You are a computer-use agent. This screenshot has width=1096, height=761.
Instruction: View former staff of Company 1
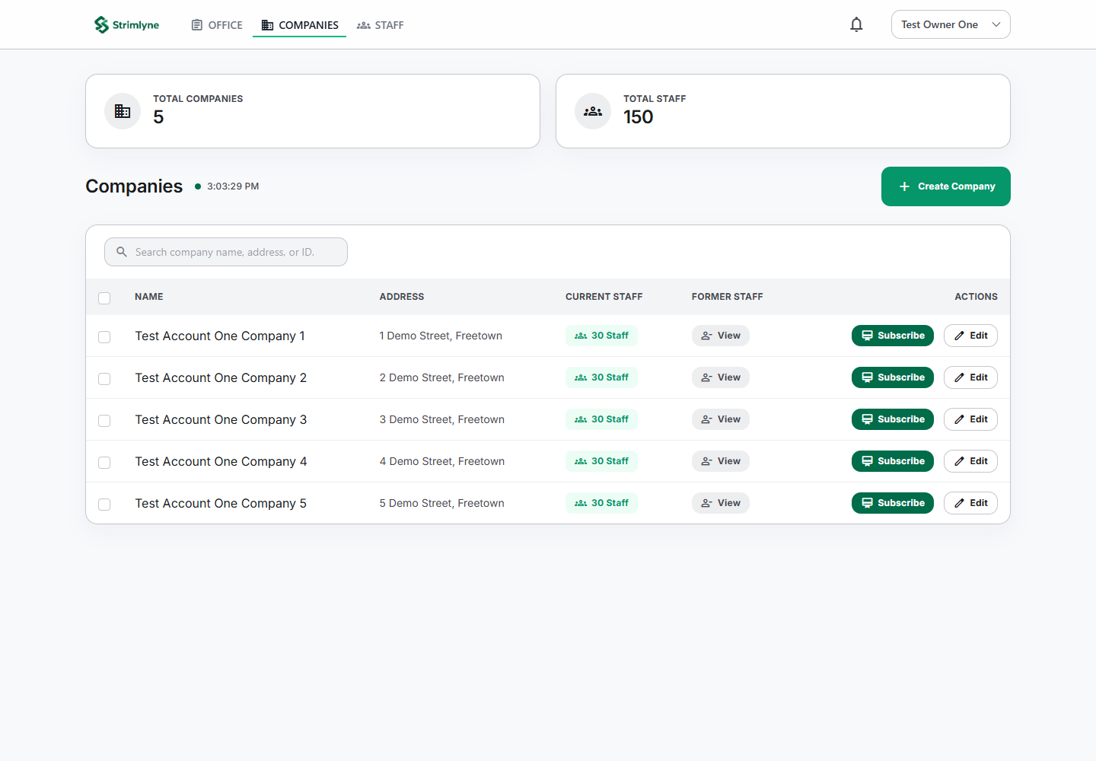(721, 336)
